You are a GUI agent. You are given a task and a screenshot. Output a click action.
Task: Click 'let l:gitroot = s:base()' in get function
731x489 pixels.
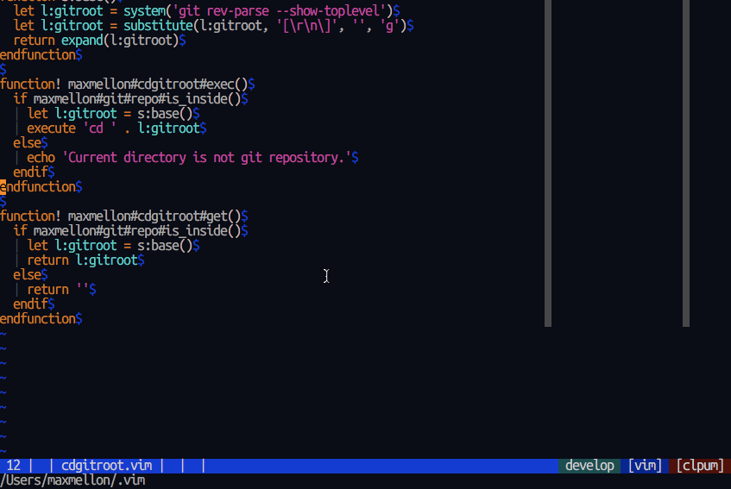coord(110,246)
